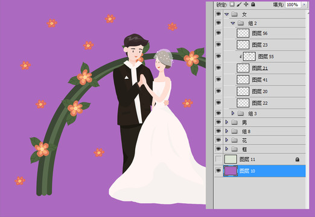Viewport: 315px width, 217px height.
Task: Toggle visibility of 图层 56
Action: point(218,33)
